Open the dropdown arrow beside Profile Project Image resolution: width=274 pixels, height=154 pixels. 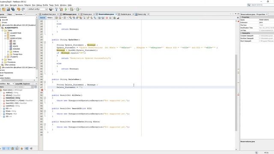click(80, 9)
